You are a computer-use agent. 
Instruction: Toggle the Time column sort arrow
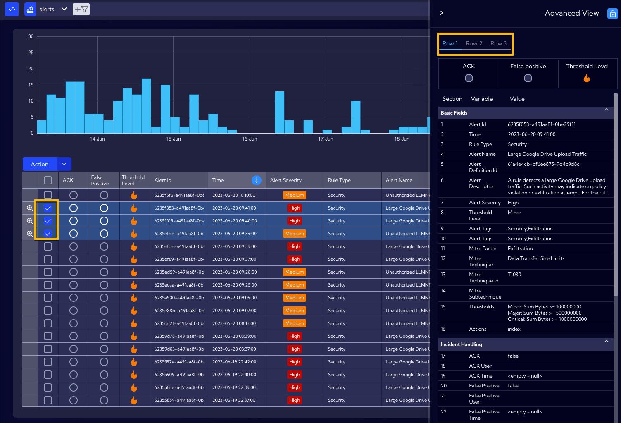(x=256, y=180)
